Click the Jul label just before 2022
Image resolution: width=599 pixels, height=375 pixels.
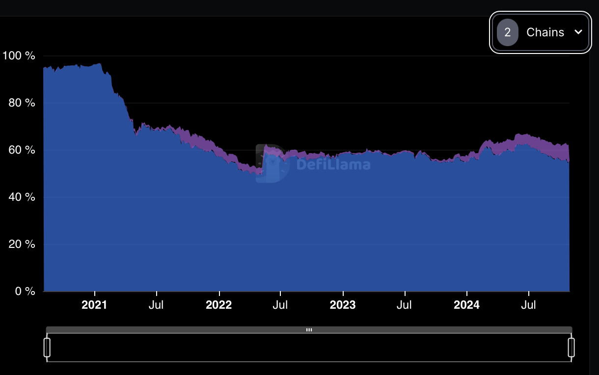coord(156,305)
